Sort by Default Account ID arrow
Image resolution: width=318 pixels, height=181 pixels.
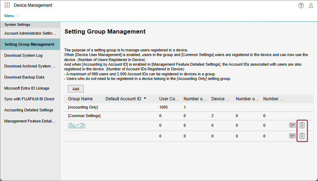(x=145, y=98)
